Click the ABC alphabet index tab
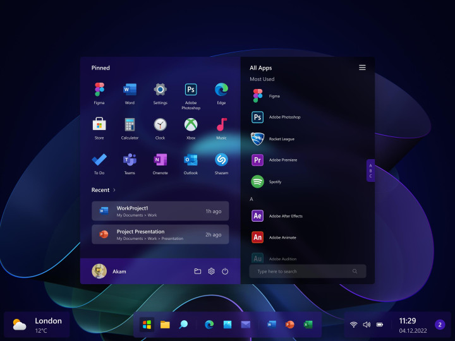This screenshot has width=455, height=341. [370, 170]
